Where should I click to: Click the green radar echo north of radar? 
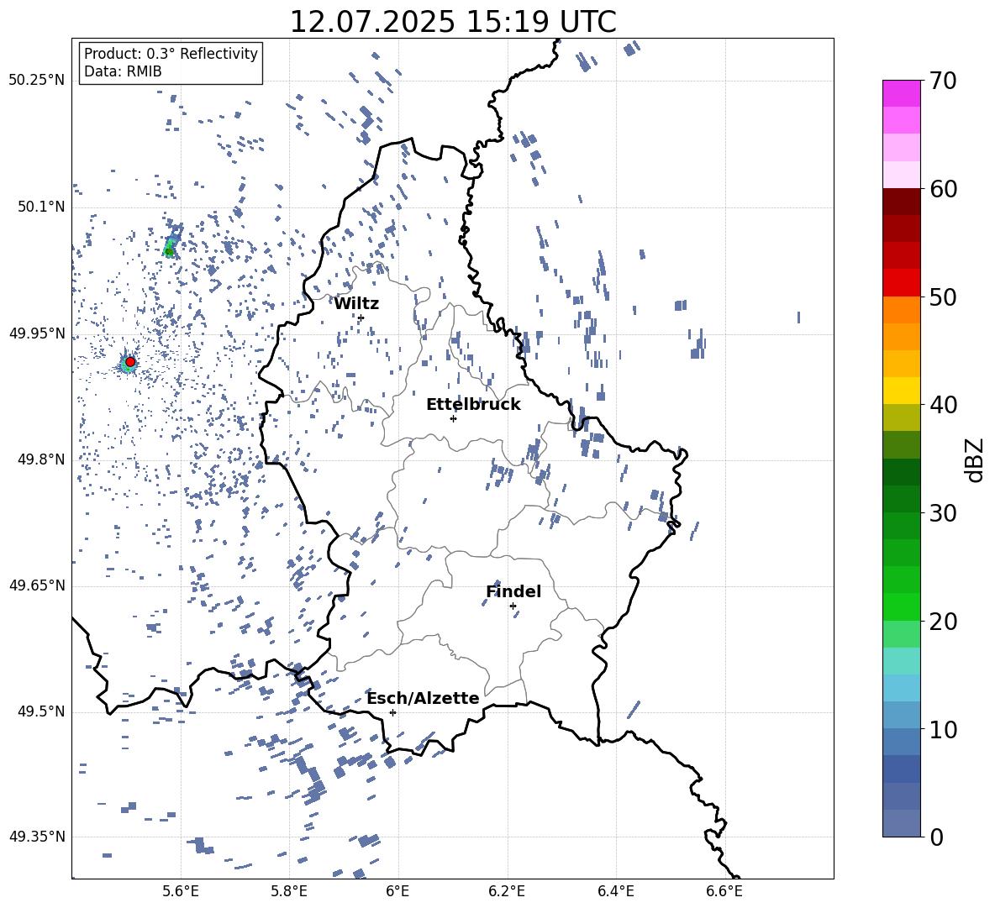(x=170, y=247)
